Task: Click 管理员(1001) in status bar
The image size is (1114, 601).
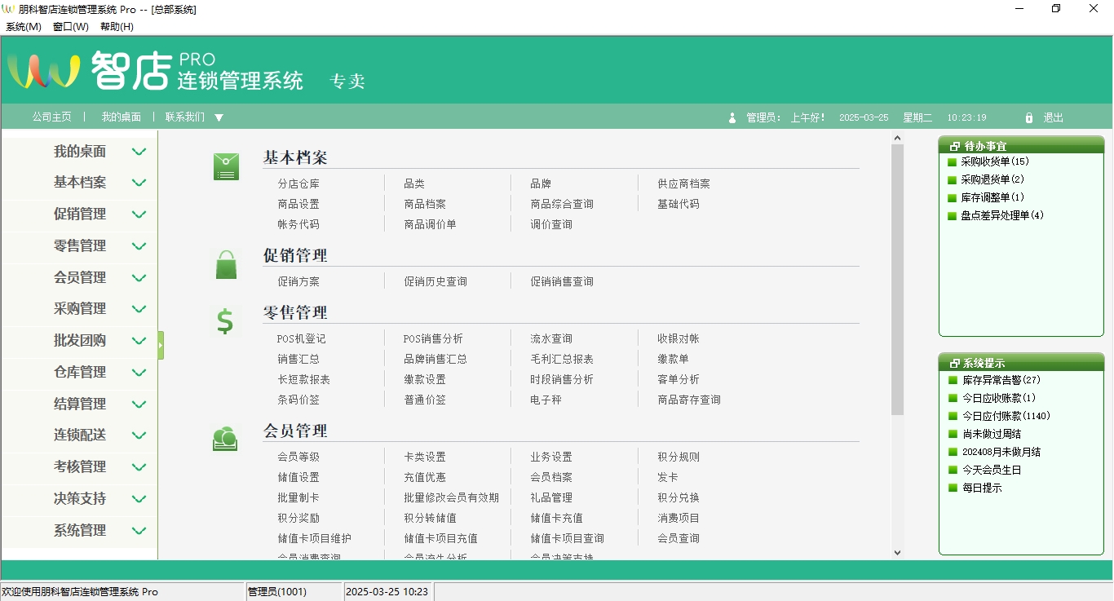Action: coord(277,591)
